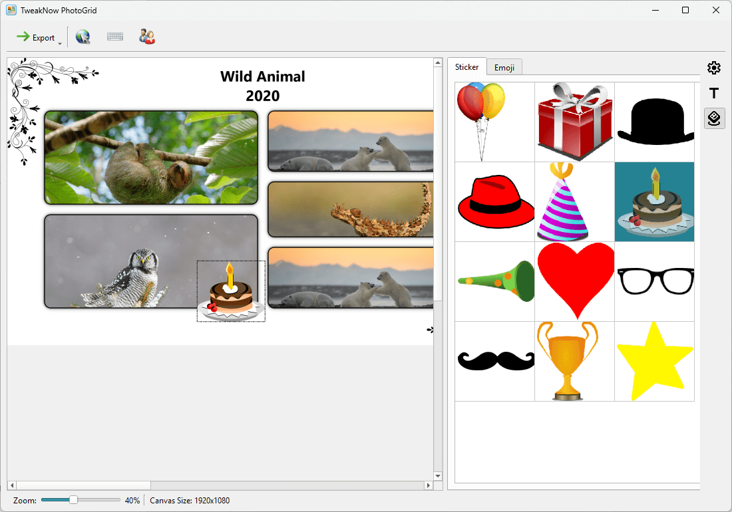Click the two-users icon in toolbar
Image resolution: width=732 pixels, height=512 pixels.
click(x=147, y=37)
